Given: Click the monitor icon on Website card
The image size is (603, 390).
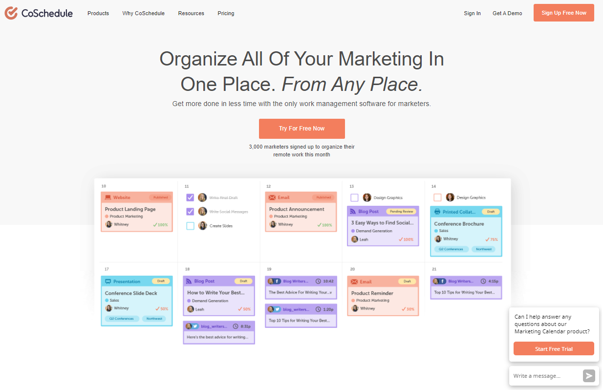Looking at the screenshot, I should [108, 197].
